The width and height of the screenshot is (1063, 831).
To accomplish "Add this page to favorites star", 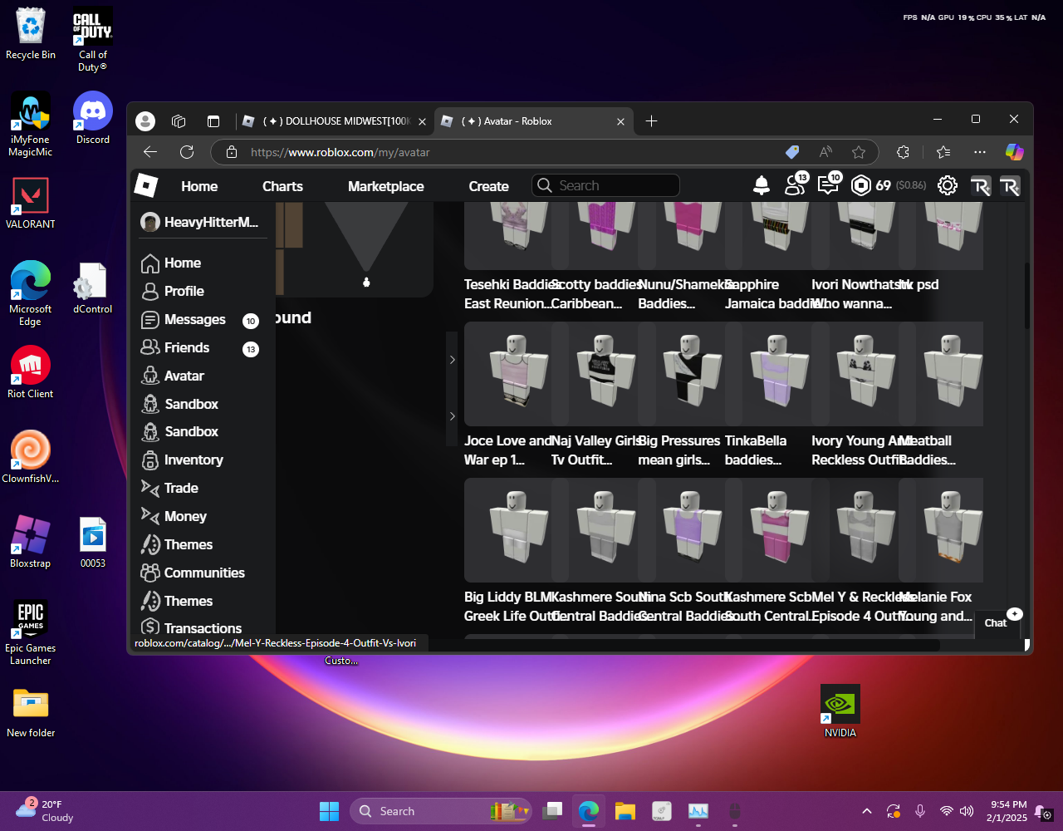I will (859, 152).
